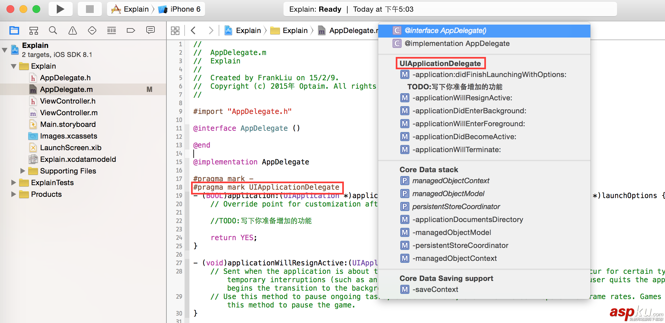
Task: Click the related items grid icon
Action: [x=175, y=30]
